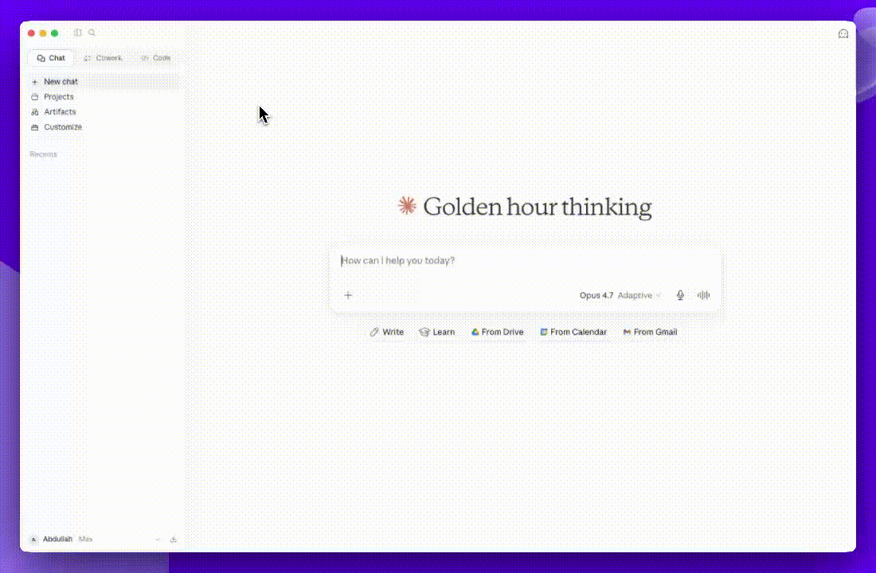Focus the 'How can I help you today?' field
The image size is (876, 573).
[x=525, y=261]
